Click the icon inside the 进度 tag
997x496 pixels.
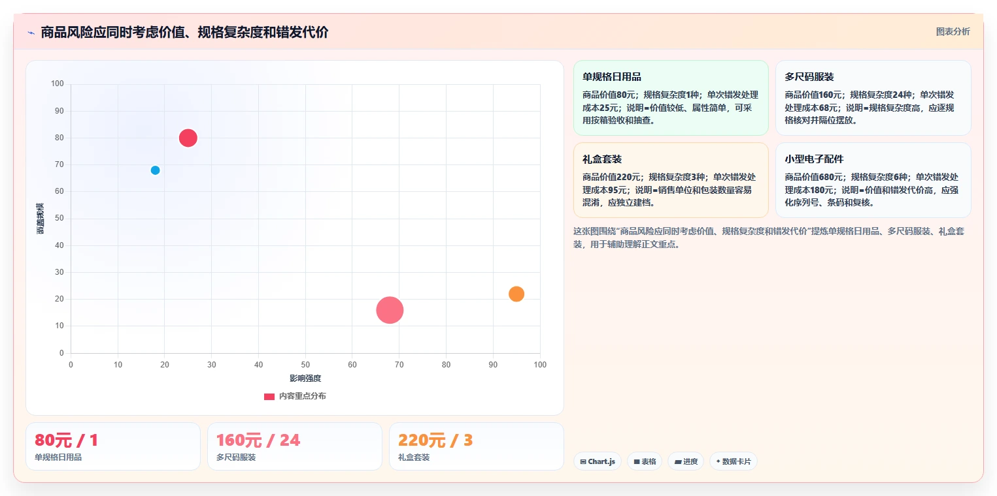tap(678, 461)
